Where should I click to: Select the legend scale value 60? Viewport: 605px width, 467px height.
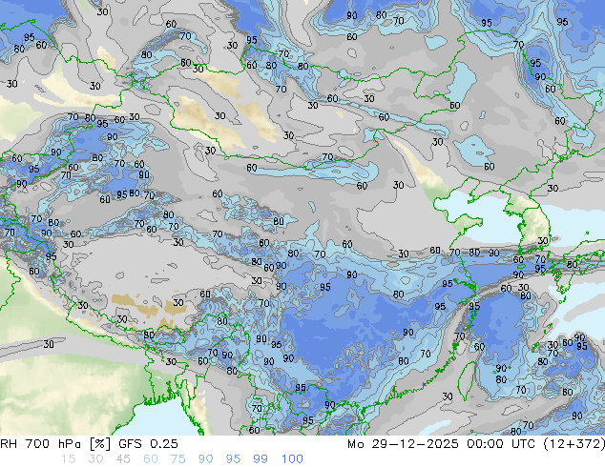coord(151,459)
